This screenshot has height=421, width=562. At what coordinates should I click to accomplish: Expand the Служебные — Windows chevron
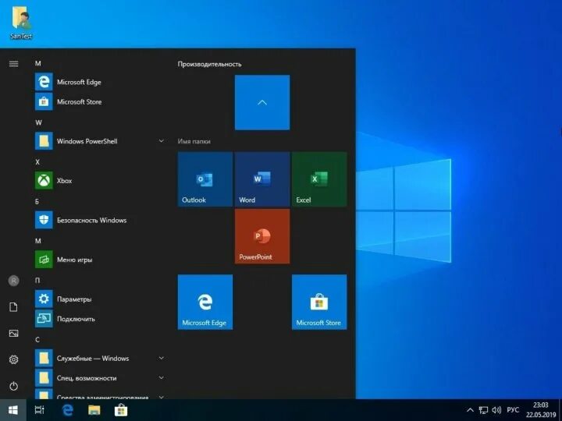(162, 358)
